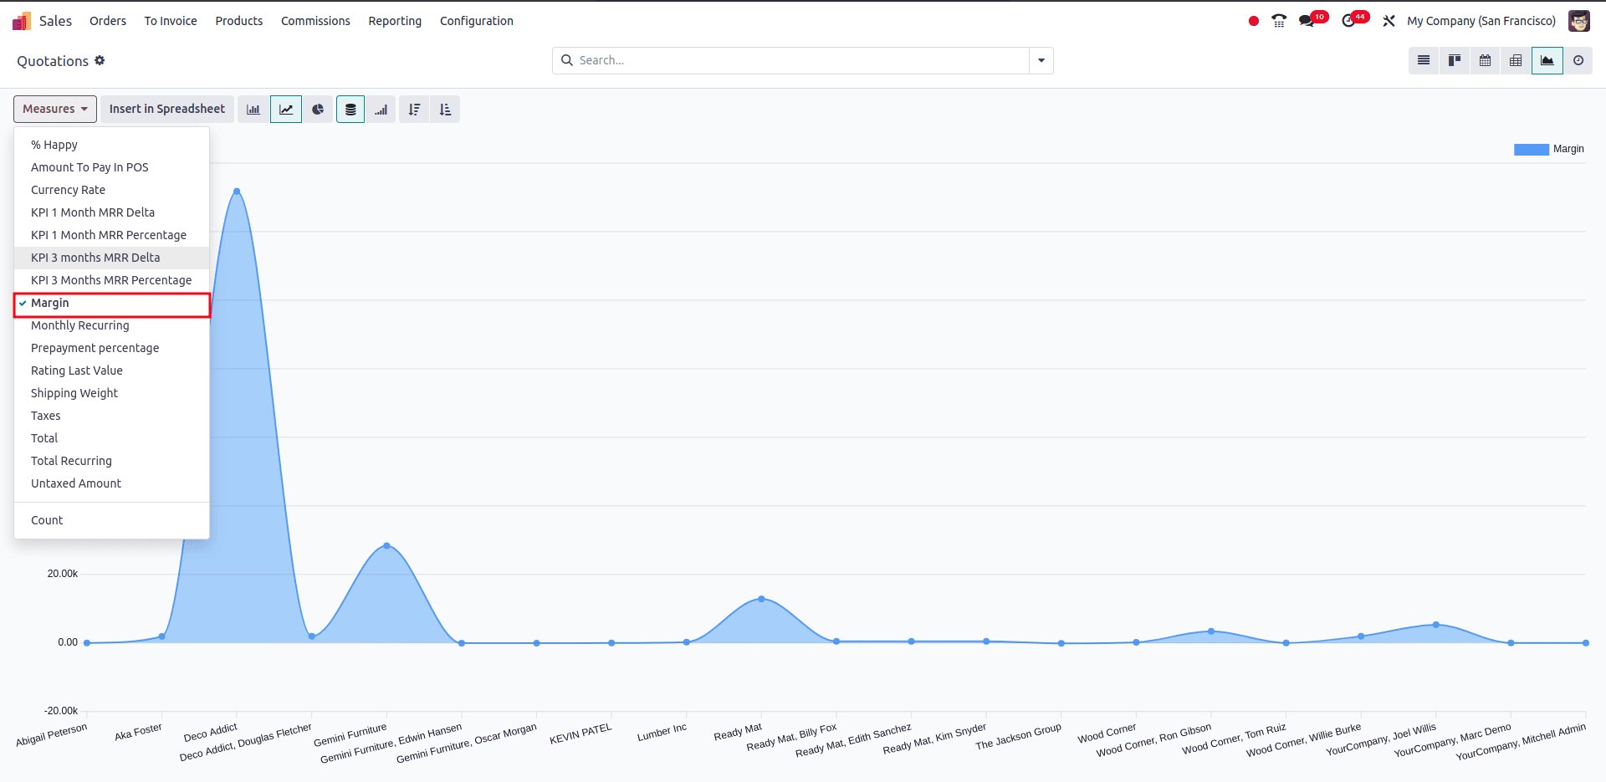Expand the search options dropdown arrow
The width and height of the screenshot is (1606, 782).
click(x=1041, y=61)
